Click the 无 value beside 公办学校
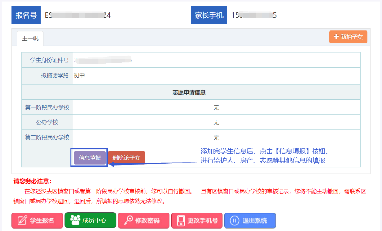 coord(216,122)
